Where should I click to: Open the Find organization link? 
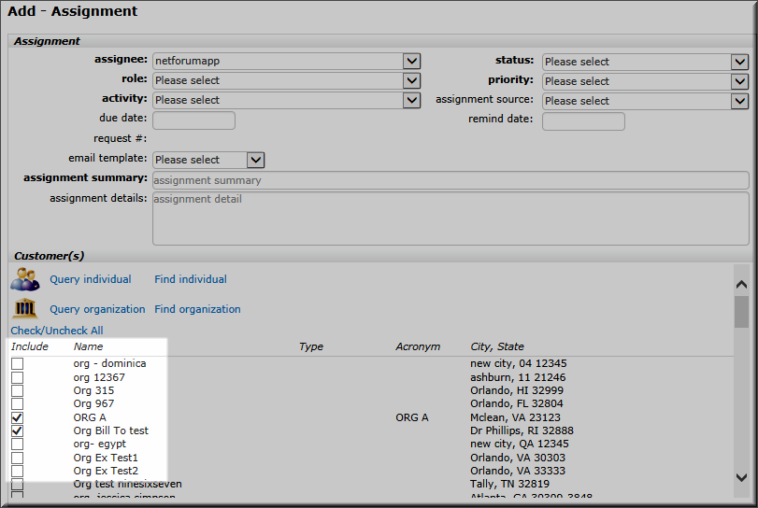[197, 309]
